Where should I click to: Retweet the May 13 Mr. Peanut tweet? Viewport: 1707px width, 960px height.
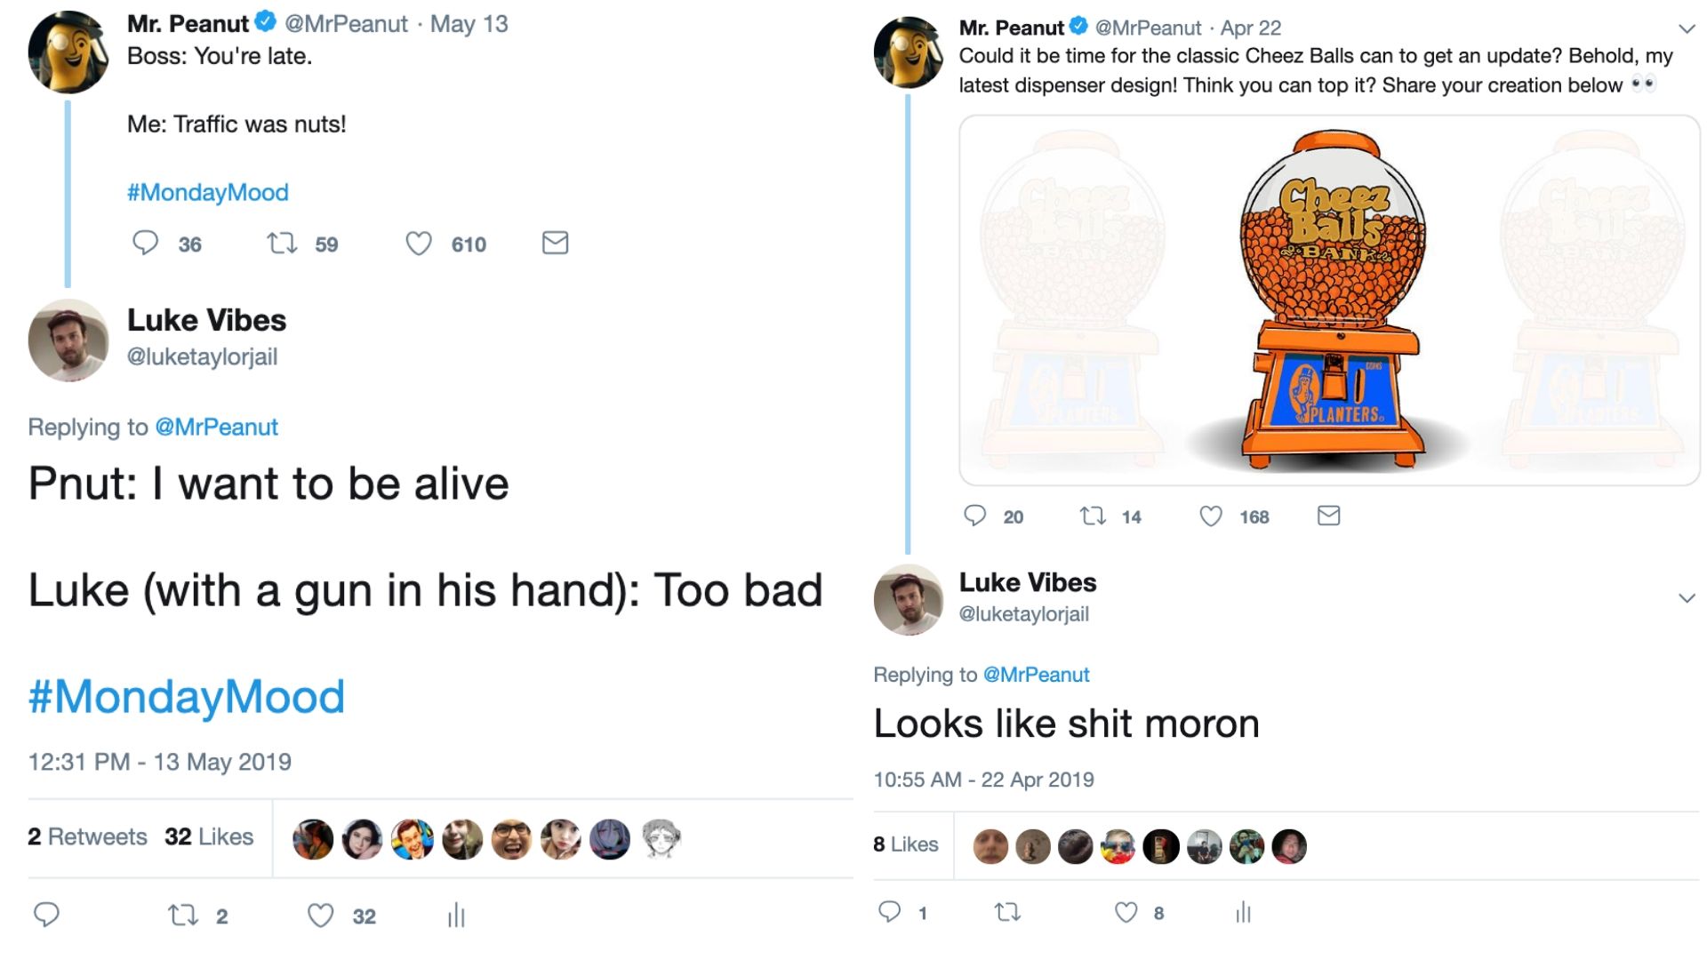[x=283, y=243]
